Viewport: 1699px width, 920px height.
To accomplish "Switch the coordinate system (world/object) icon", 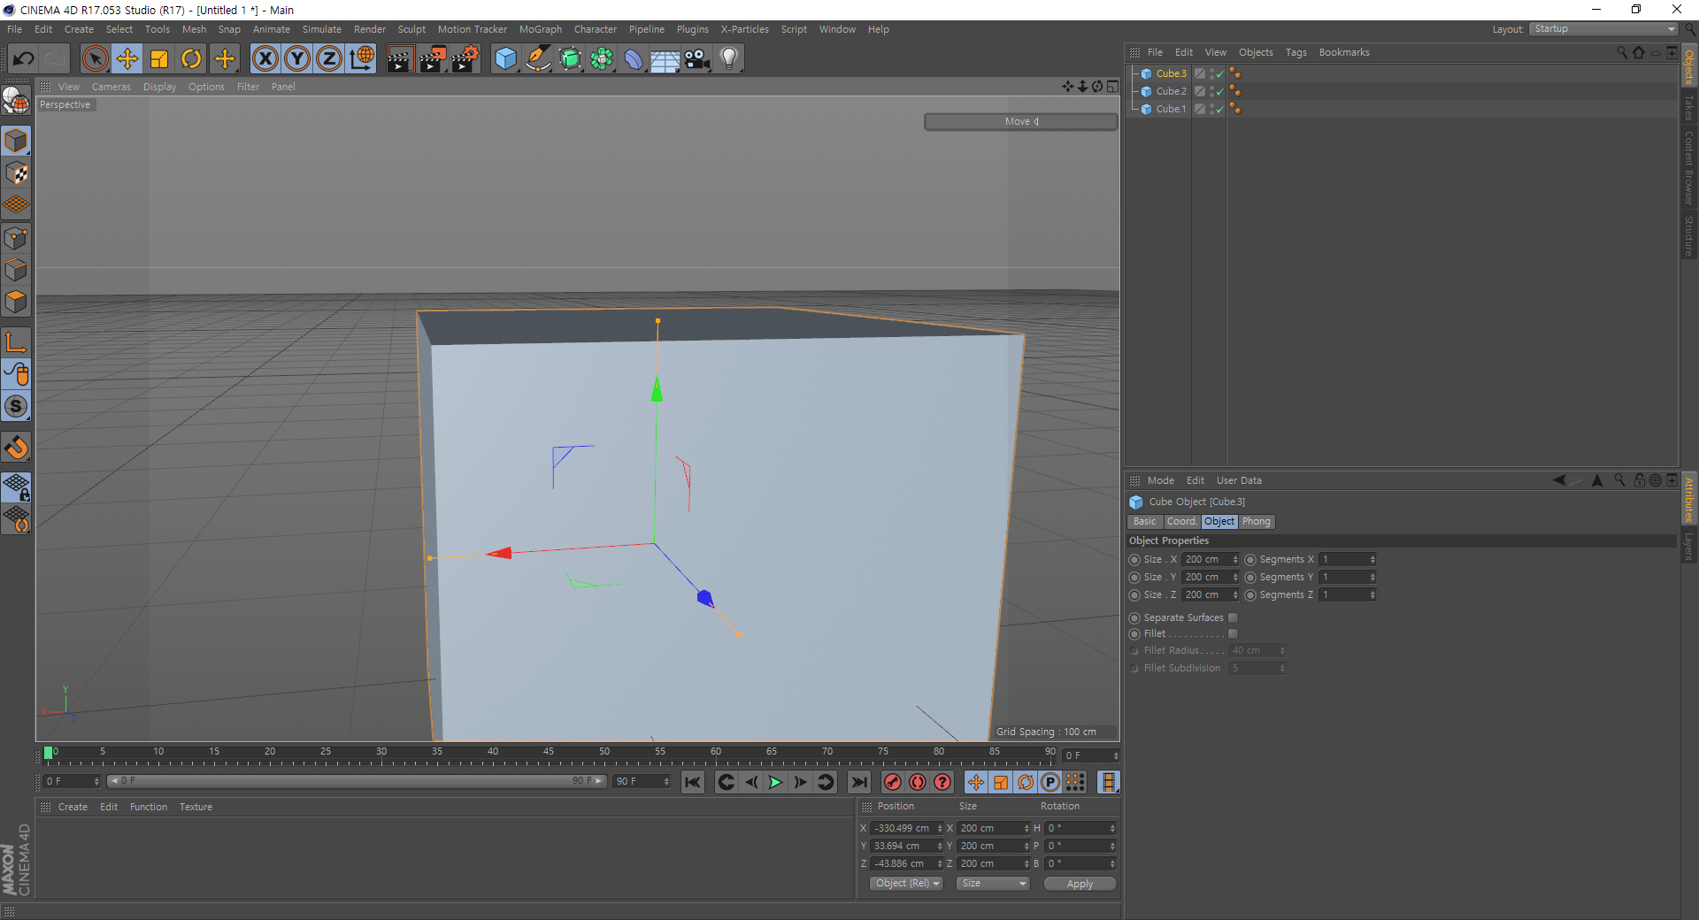I will point(362,59).
